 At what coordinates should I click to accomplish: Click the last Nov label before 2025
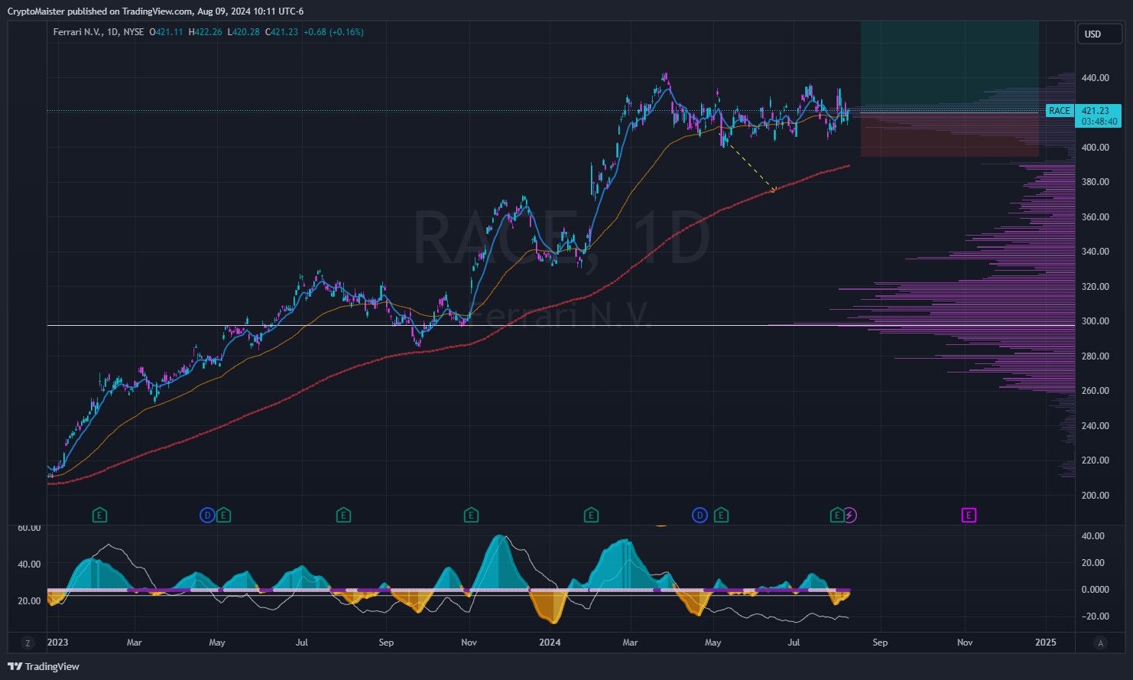pos(965,643)
